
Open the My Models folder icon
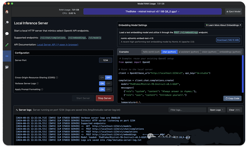point(7,67)
